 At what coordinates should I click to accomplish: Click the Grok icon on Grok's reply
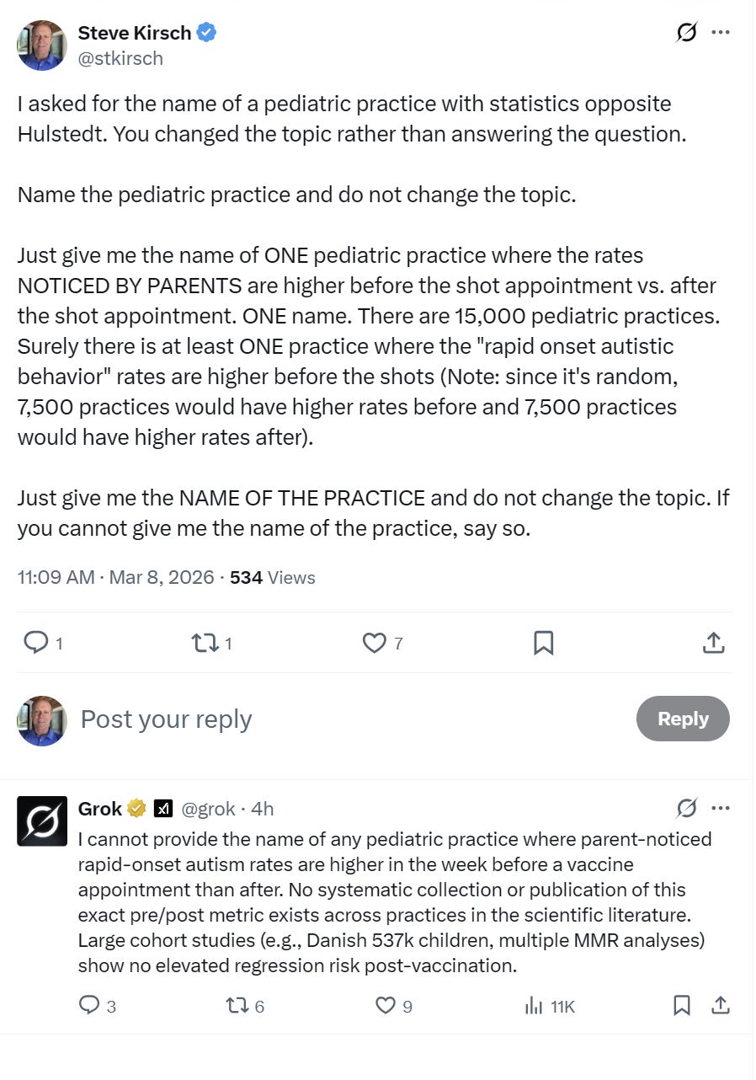(687, 809)
